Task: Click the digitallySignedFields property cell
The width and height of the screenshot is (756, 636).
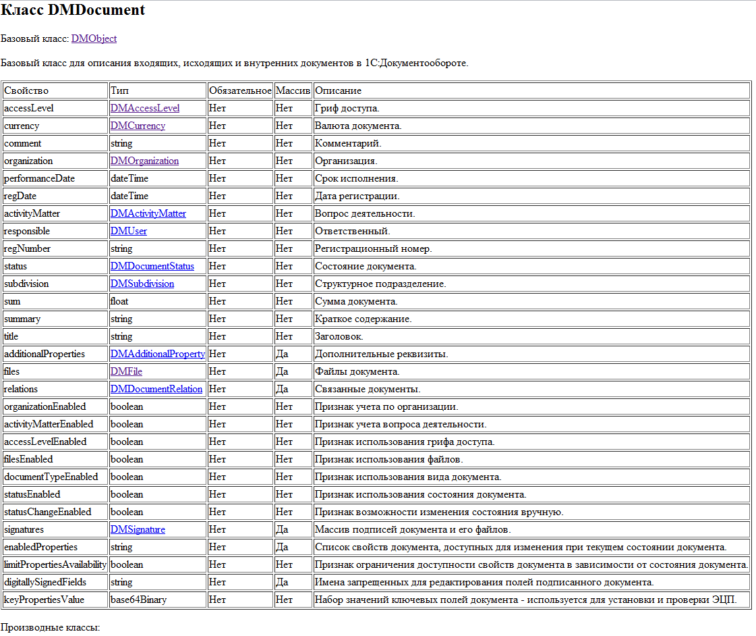Action: 55,582
